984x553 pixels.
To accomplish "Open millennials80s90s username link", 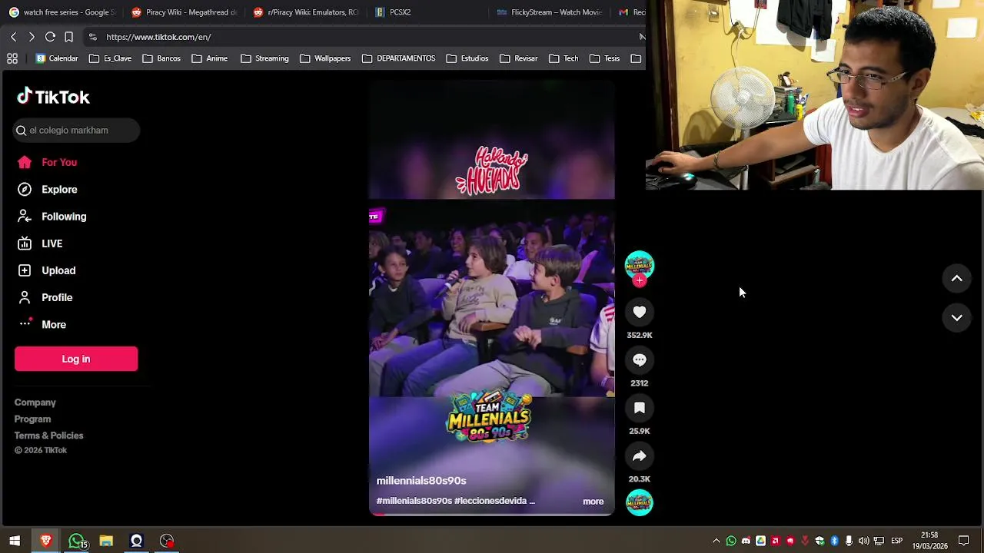I will click(x=421, y=481).
